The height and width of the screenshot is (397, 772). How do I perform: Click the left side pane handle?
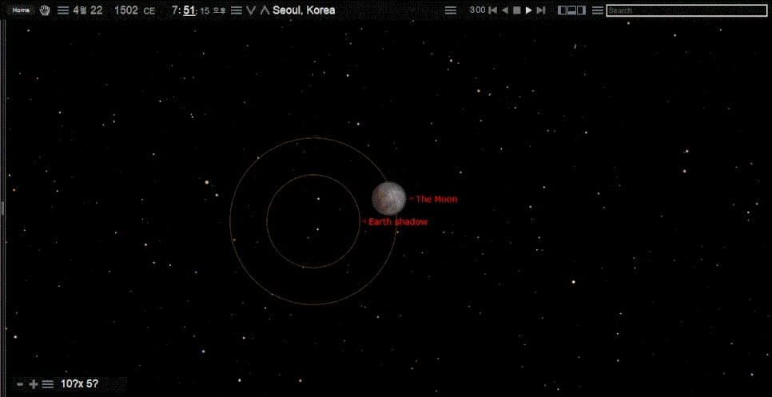tap(2, 208)
